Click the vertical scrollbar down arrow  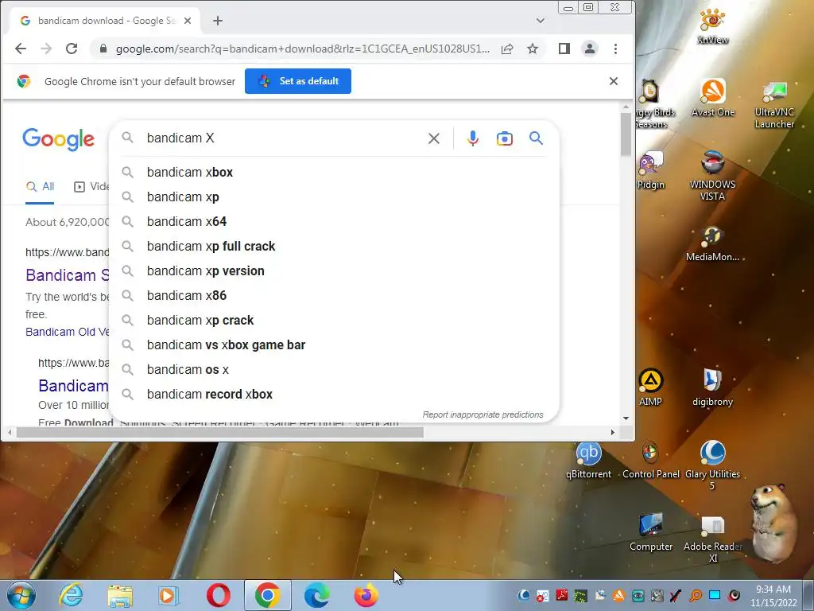626,418
